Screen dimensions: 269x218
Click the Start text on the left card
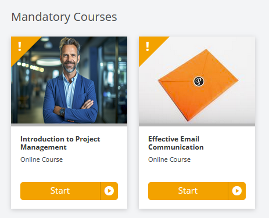pos(60,191)
